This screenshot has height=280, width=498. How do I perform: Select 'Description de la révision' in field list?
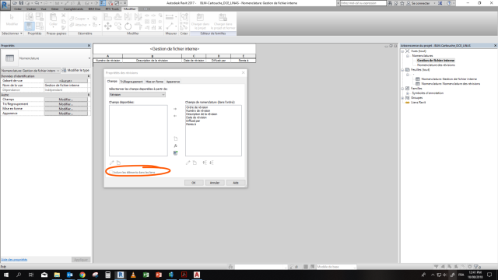click(x=202, y=114)
